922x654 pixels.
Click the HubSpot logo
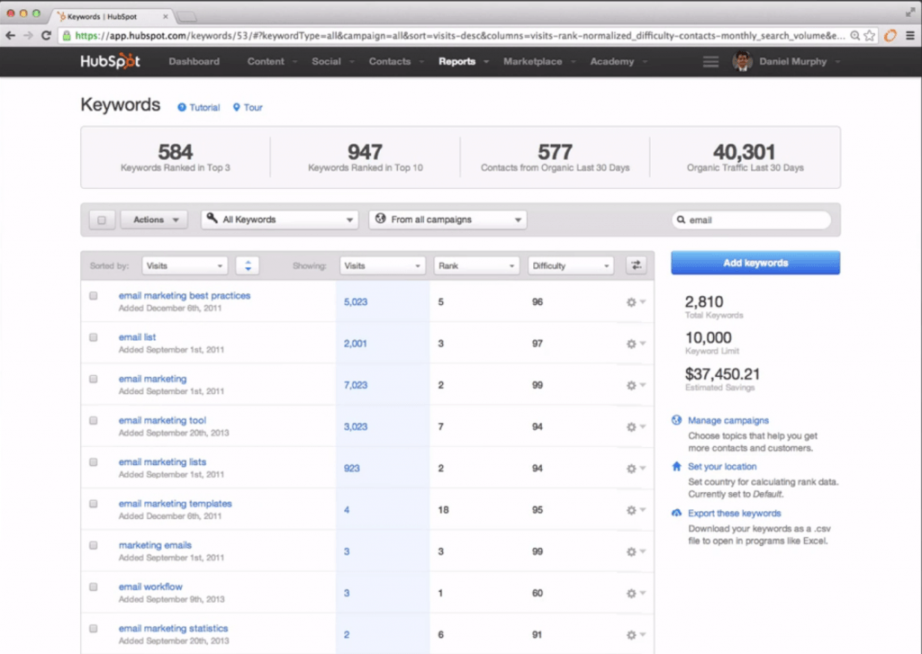coord(110,61)
